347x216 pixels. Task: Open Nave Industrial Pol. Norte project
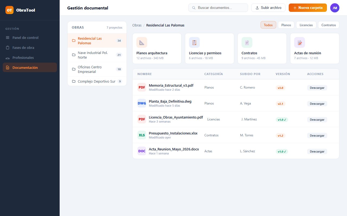click(x=97, y=55)
